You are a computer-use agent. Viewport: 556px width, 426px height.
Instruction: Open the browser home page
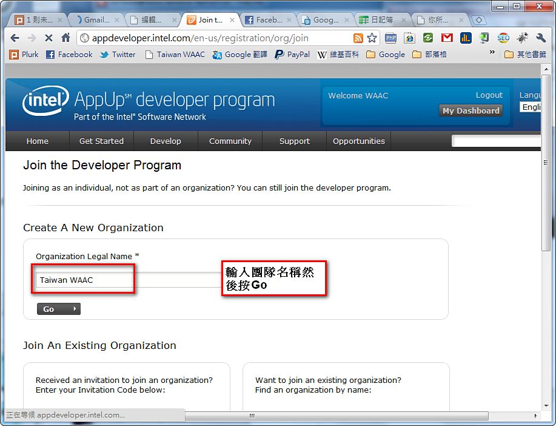coord(65,38)
